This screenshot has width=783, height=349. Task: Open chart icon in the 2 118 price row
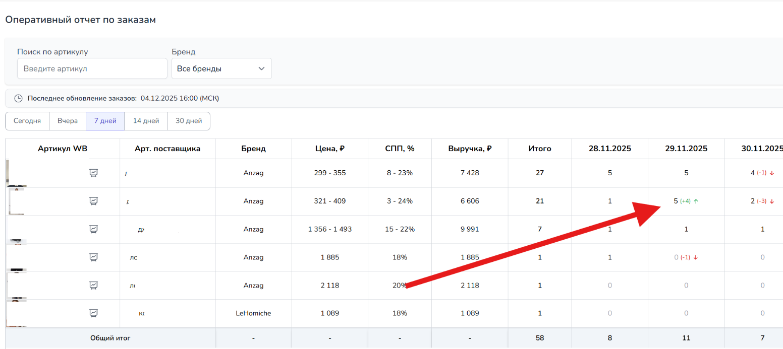[93, 286]
